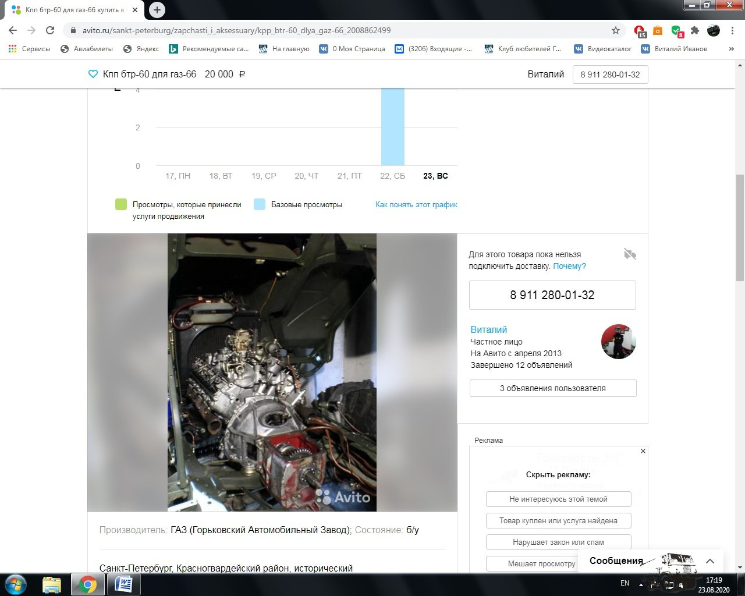
Task: Open the engine photo of the listing
Action: coord(272,372)
